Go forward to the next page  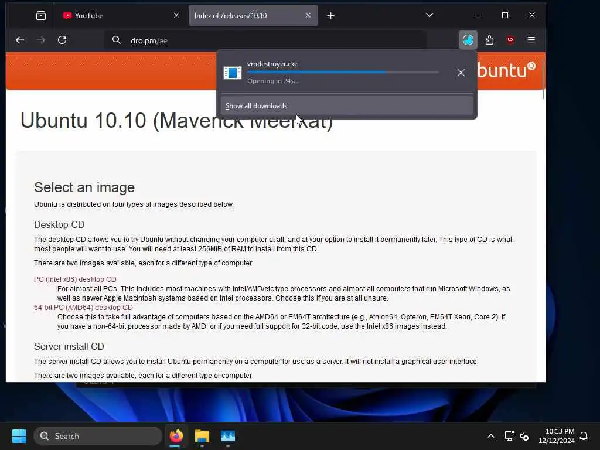(x=41, y=40)
